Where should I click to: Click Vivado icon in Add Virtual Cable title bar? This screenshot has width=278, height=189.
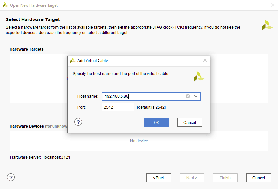coord(73,61)
